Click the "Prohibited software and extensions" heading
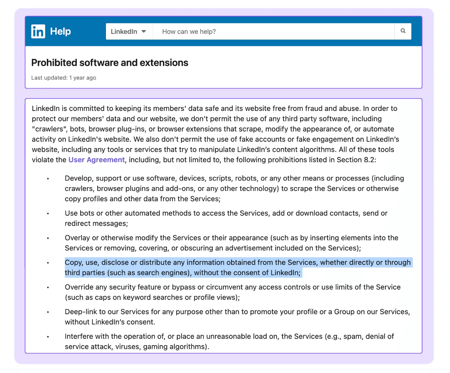 pos(110,63)
